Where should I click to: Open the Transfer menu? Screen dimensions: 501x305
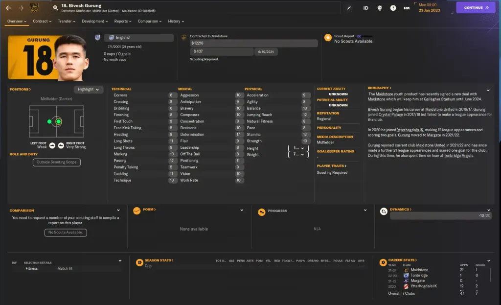tap(67, 22)
